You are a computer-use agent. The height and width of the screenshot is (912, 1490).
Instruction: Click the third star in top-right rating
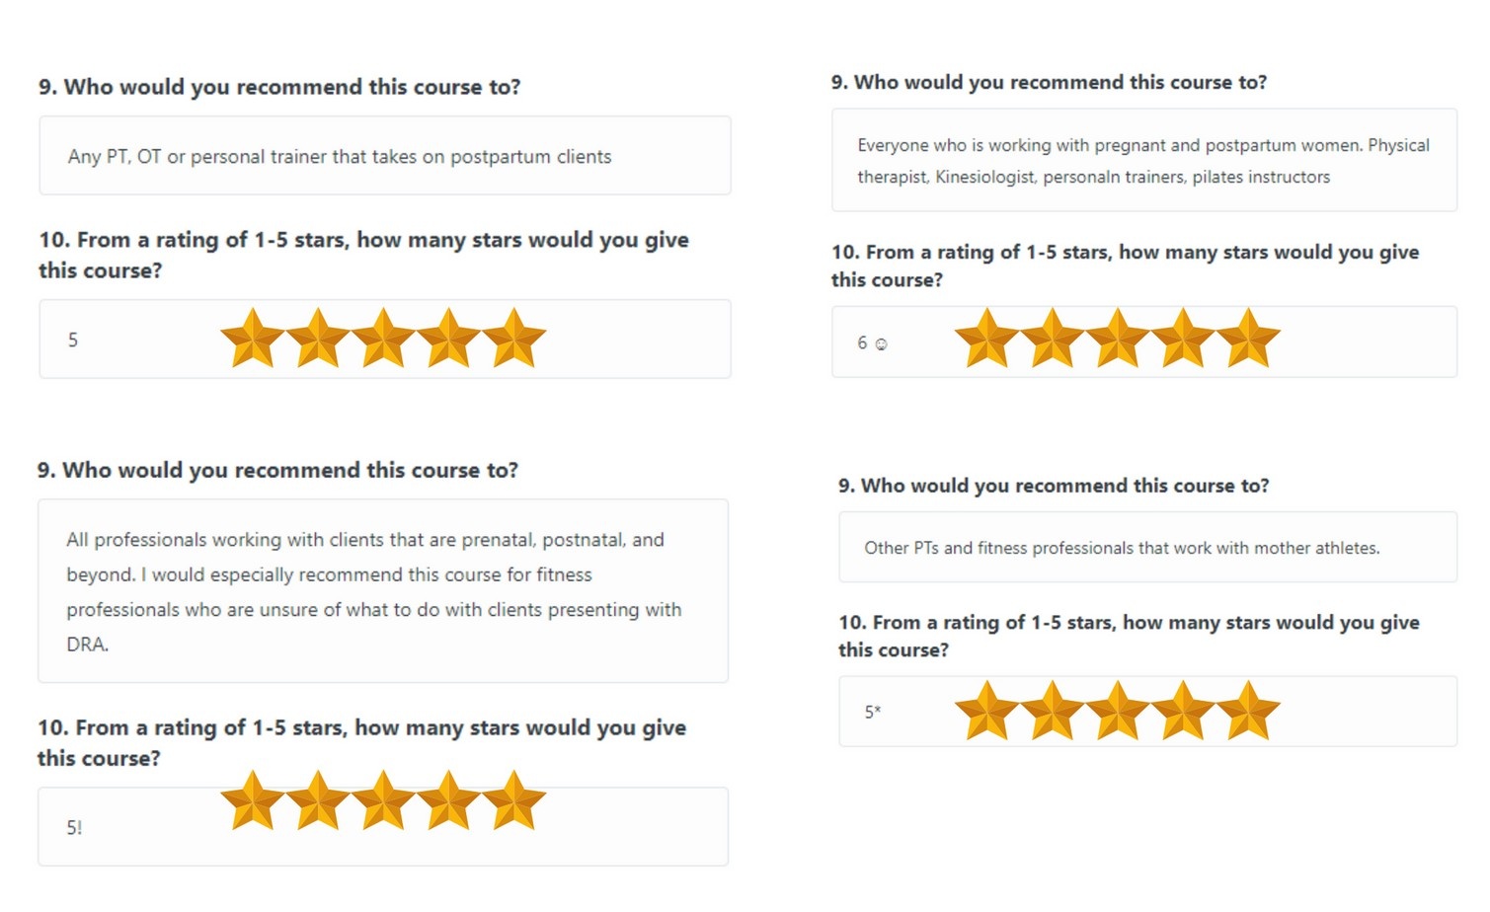click(x=1118, y=339)
